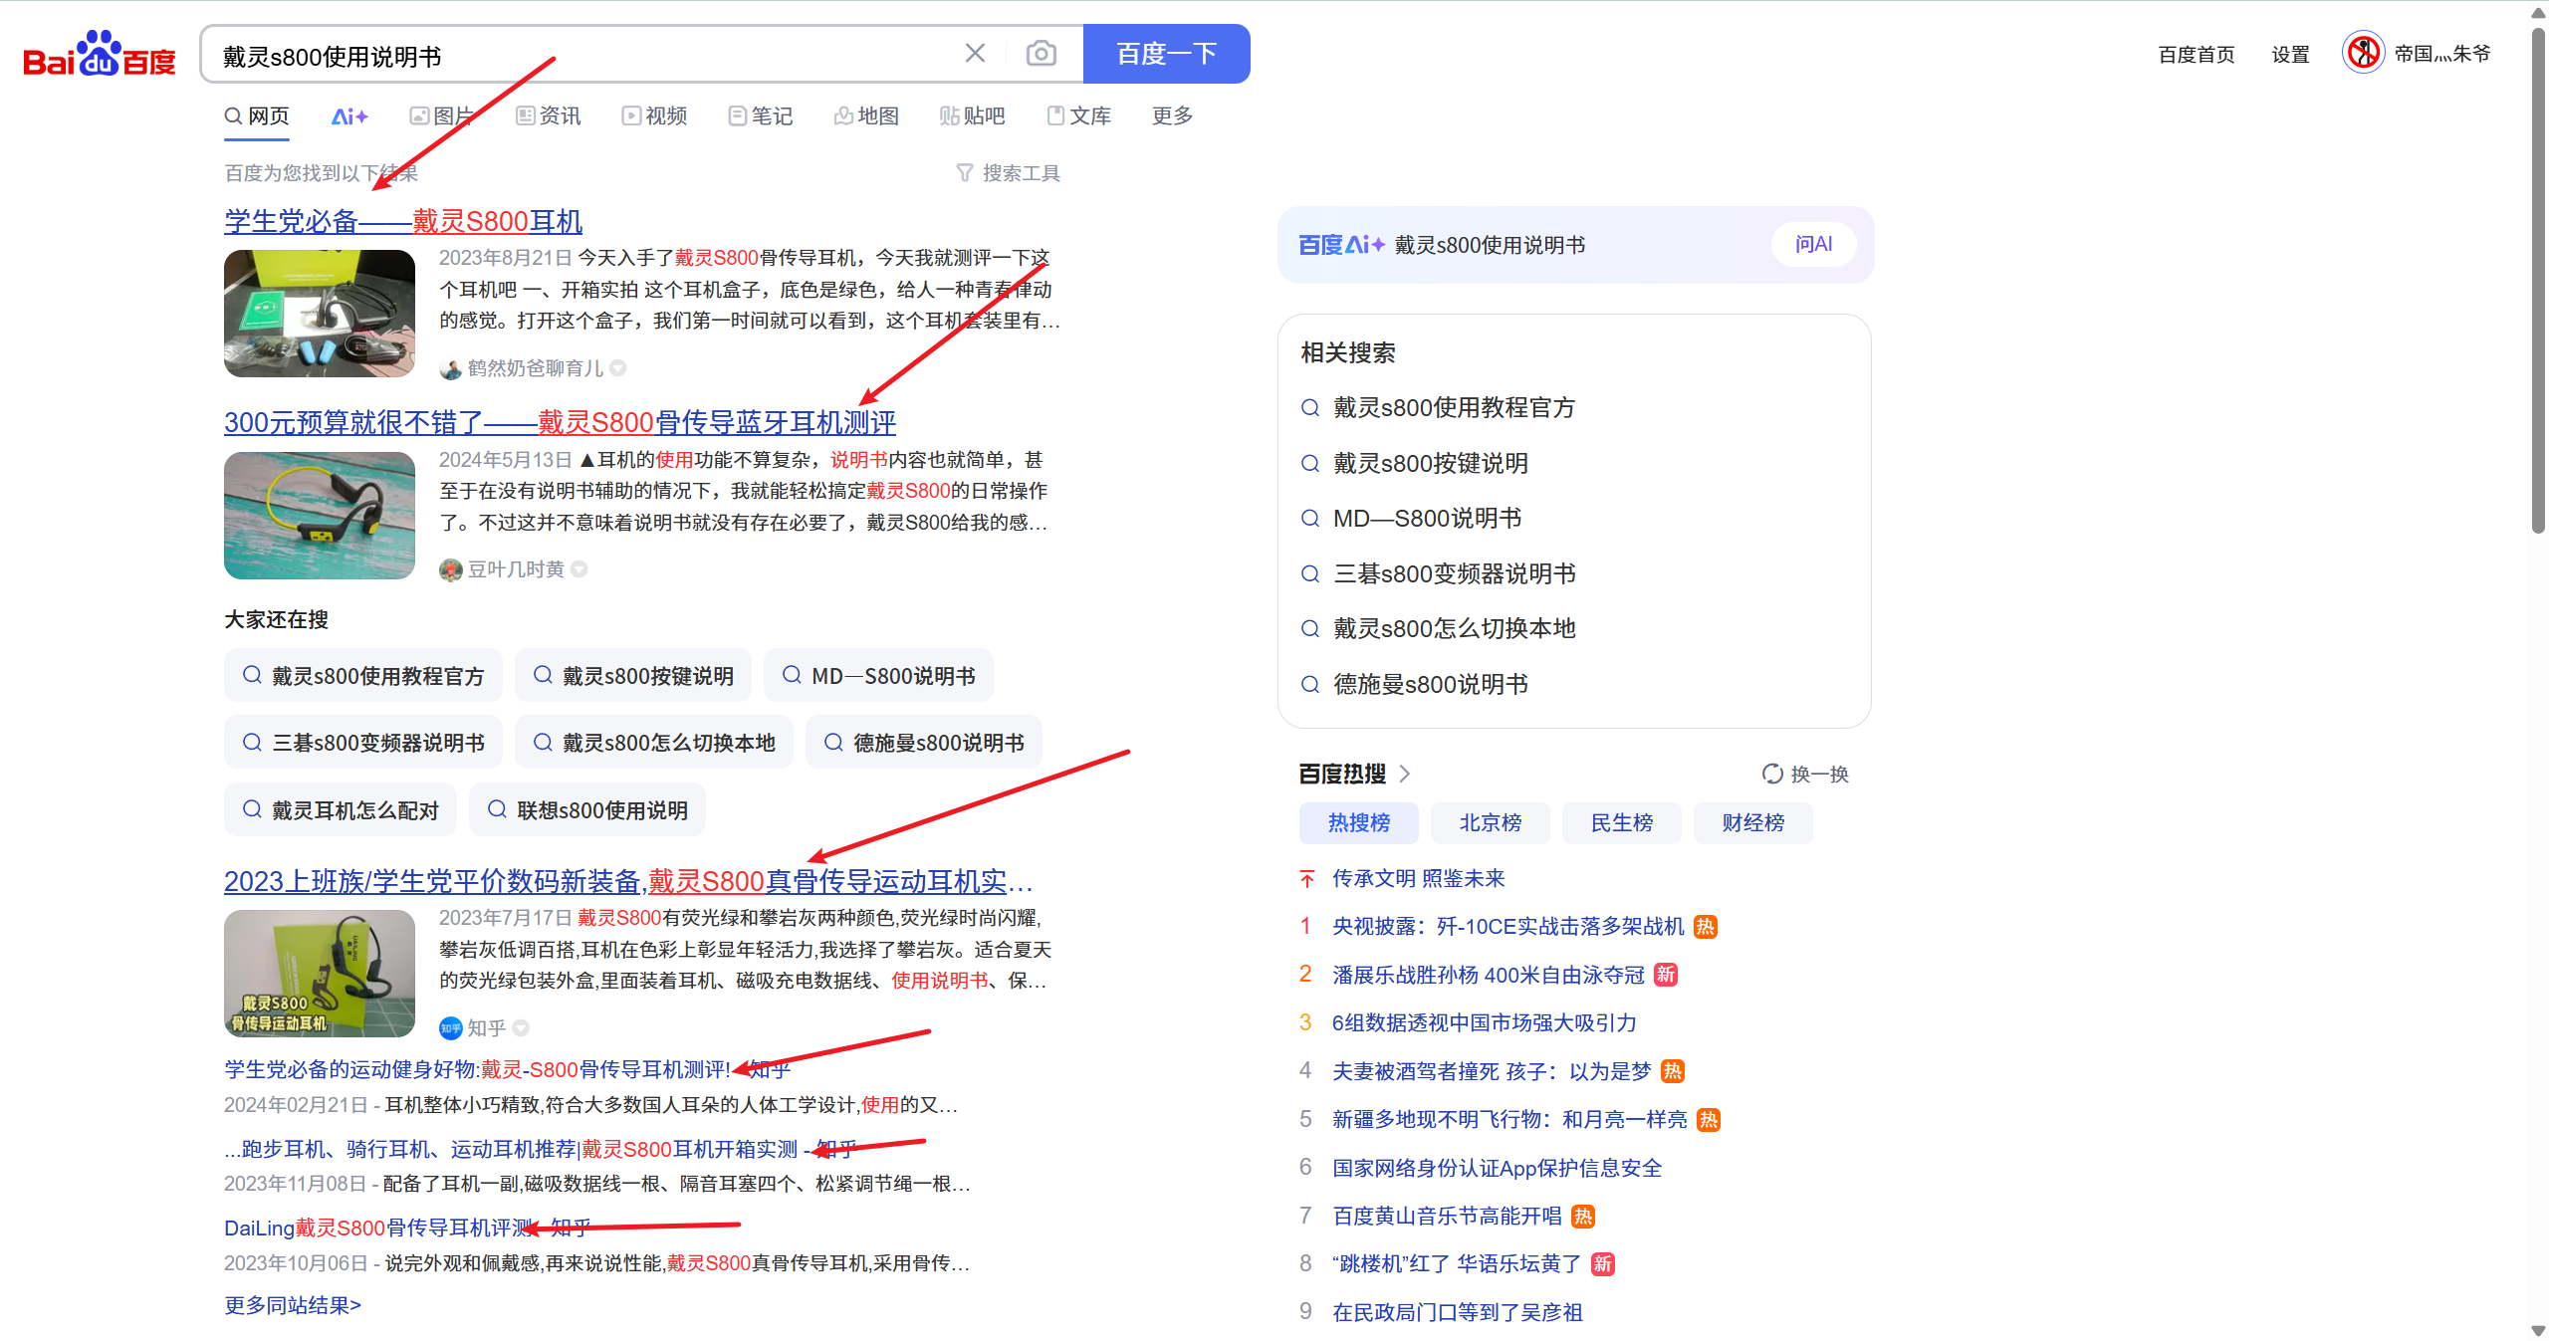
Task: Click suggestion chip 戴灵s800使用教程官方
Action: coord(363,676)
